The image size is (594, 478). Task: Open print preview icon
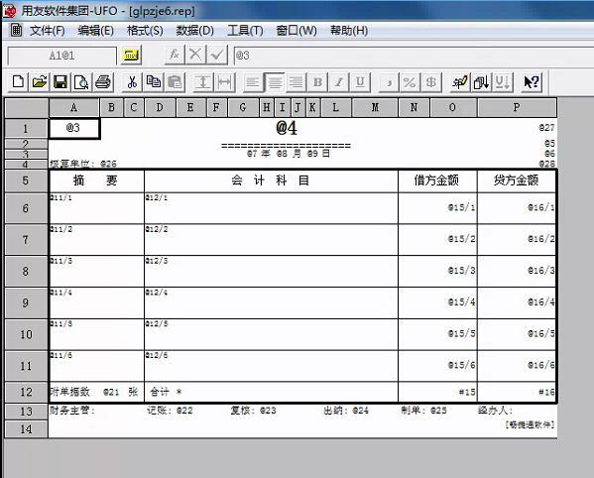point(82,81)
